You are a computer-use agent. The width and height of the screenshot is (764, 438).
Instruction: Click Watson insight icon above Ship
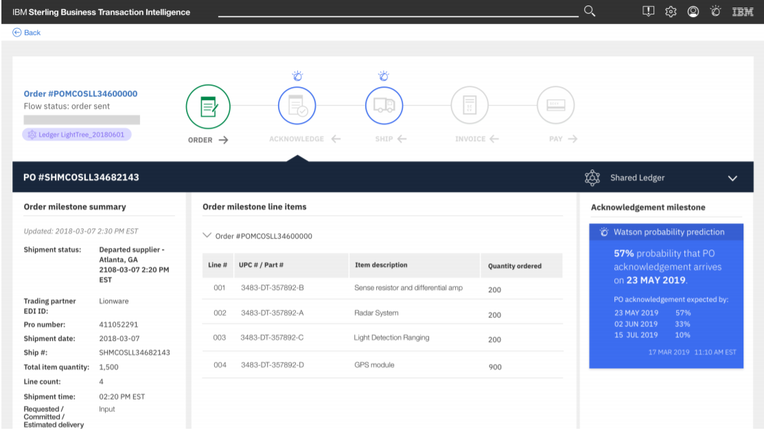(384, 76)
